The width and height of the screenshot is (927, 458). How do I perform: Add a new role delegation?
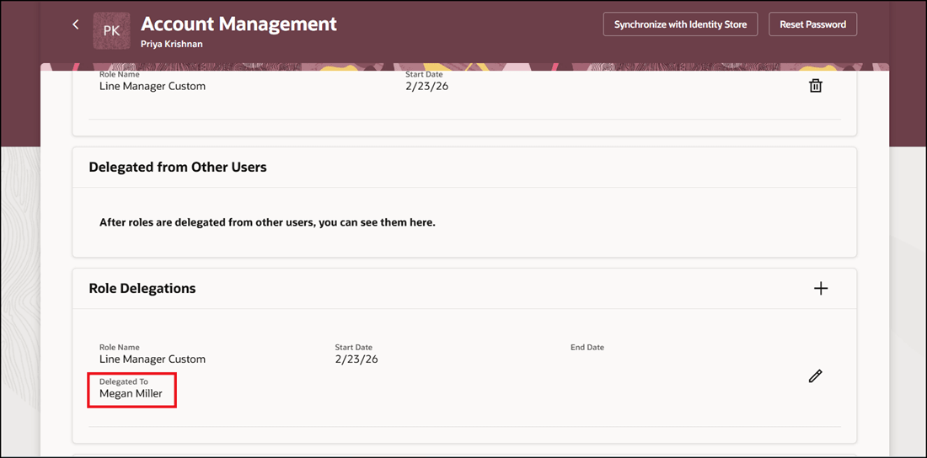coord(821,289)
